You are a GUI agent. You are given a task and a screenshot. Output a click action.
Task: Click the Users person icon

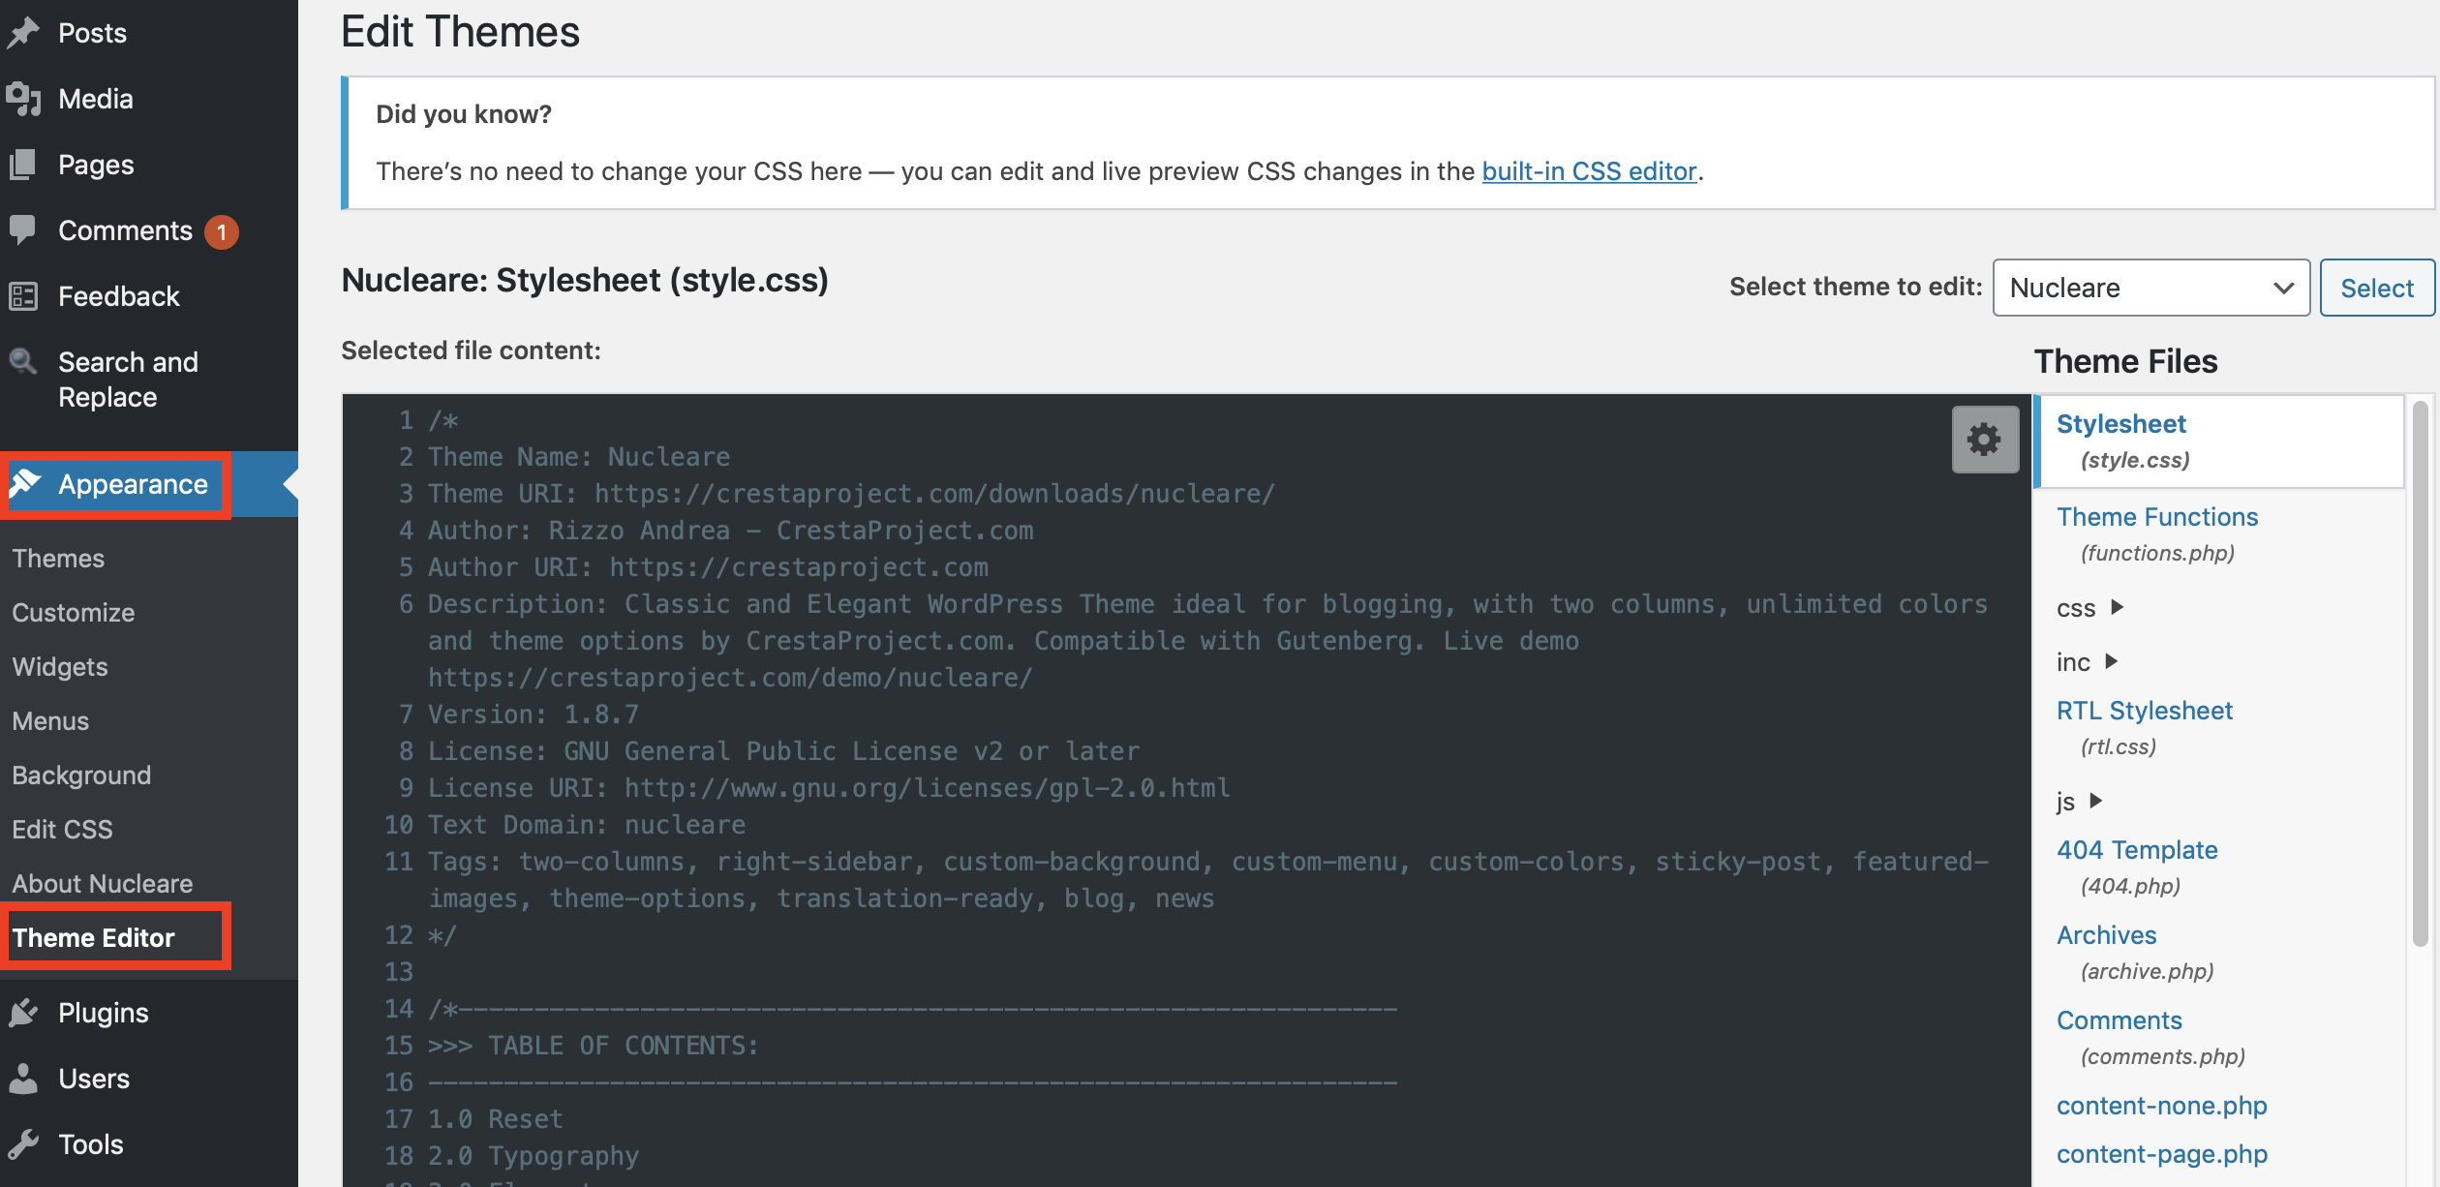[x=23, y=1079]
